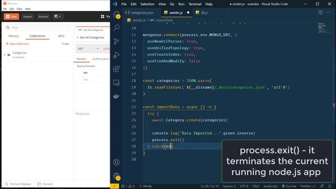Open the Docker panel in activity bar
This screenshot has width=336, height=189.
(117, 96)
